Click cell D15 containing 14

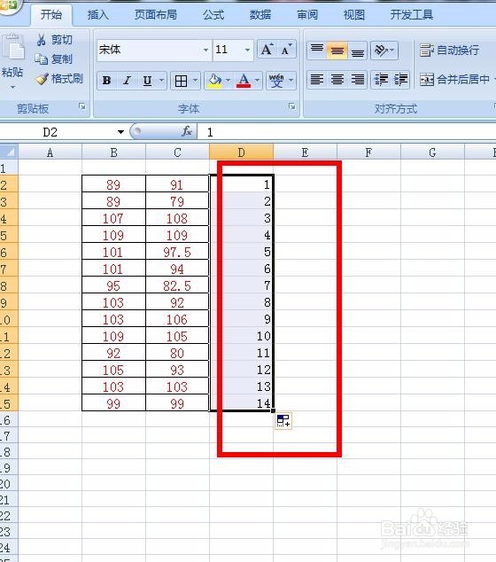point(242,403)
